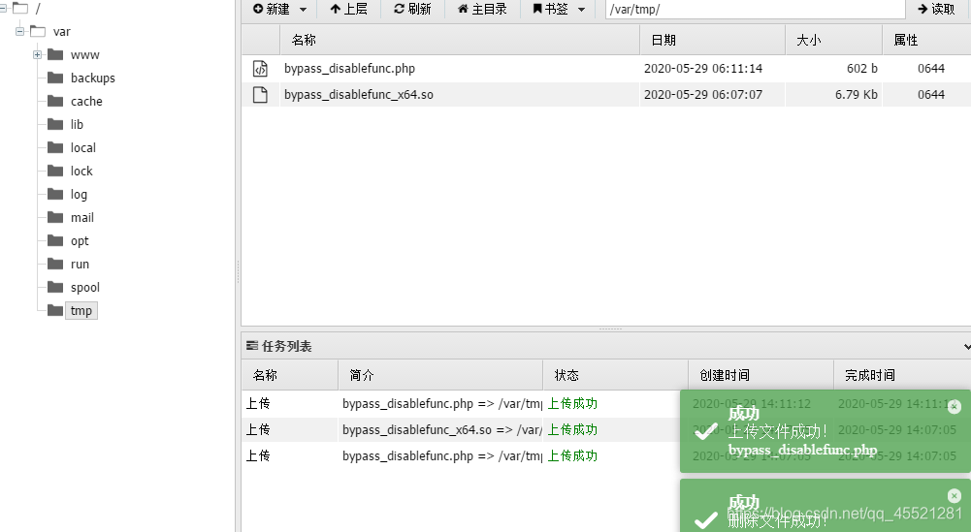Screen dimensions: 971x532
Task: Open the www folder in tree
Action: [x=84, y=55]
